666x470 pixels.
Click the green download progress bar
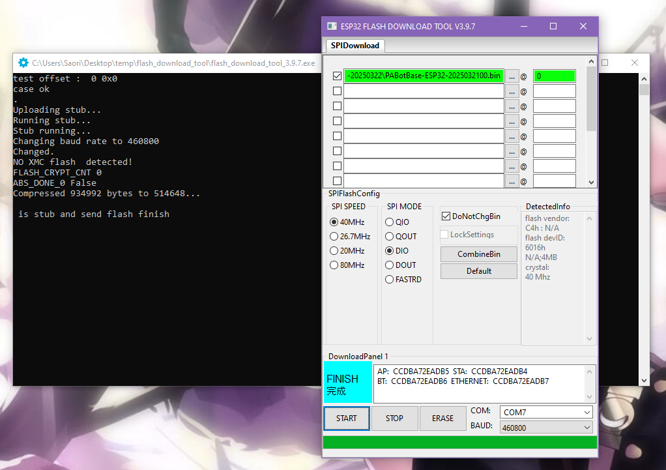(459, 443)
